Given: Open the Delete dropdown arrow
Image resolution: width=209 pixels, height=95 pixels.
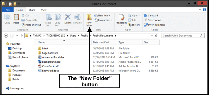Looking at the screenshot, I should click(68, 25).
